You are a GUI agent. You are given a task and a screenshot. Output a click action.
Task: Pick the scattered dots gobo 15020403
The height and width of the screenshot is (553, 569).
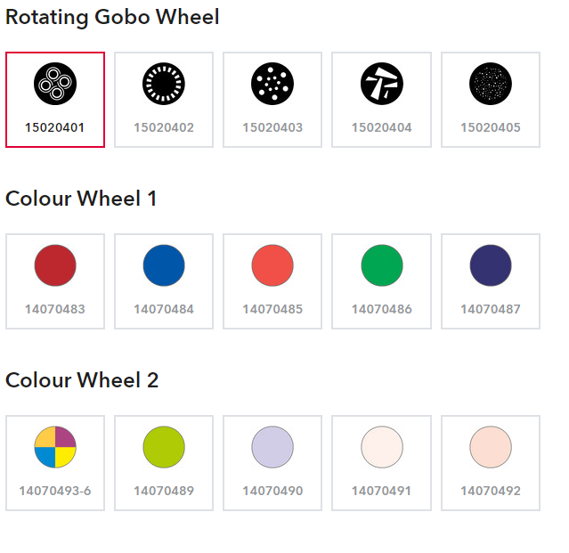tap(272, 100)
